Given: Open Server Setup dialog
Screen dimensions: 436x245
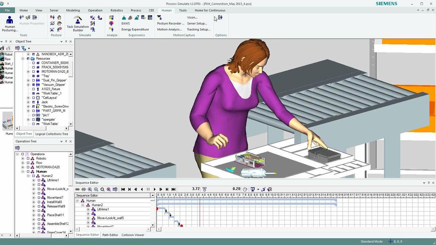Looking at the screenshot, I should pos(197,23).
